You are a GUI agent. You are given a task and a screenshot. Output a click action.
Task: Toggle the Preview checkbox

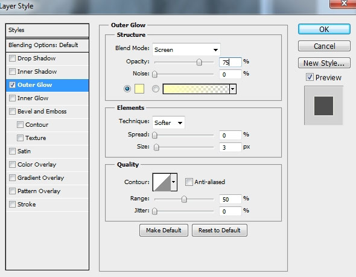click(x=310, y=77)
